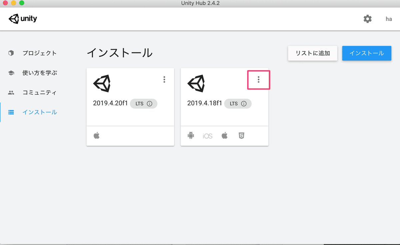Switch to the プロジェクト sidebar tab
Image resolution: width=400 pixels, height=245 pixels.
39,53
